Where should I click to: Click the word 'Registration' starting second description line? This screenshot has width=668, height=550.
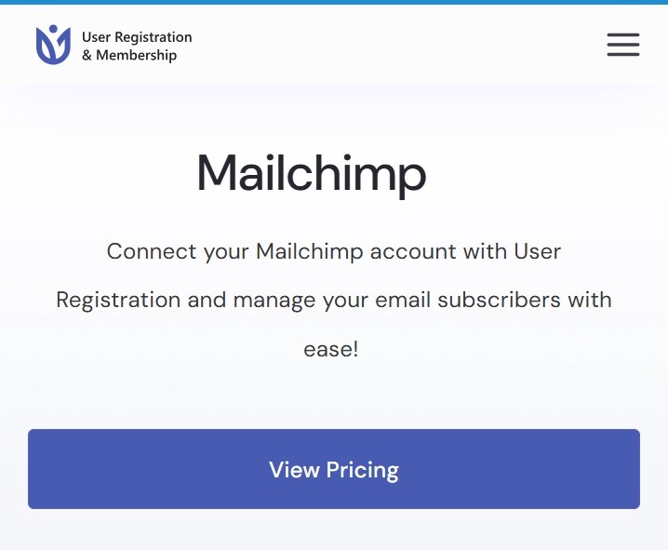pos(118,300)
